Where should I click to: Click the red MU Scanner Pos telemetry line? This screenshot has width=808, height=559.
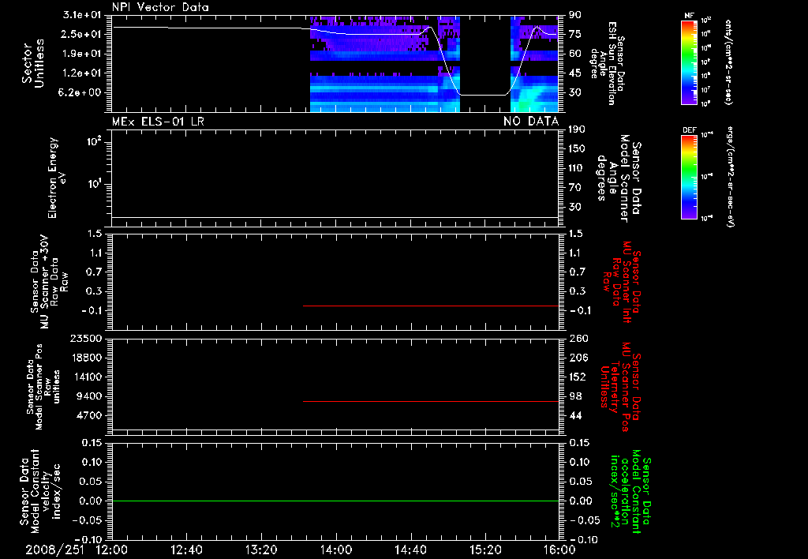click(431, 401)
